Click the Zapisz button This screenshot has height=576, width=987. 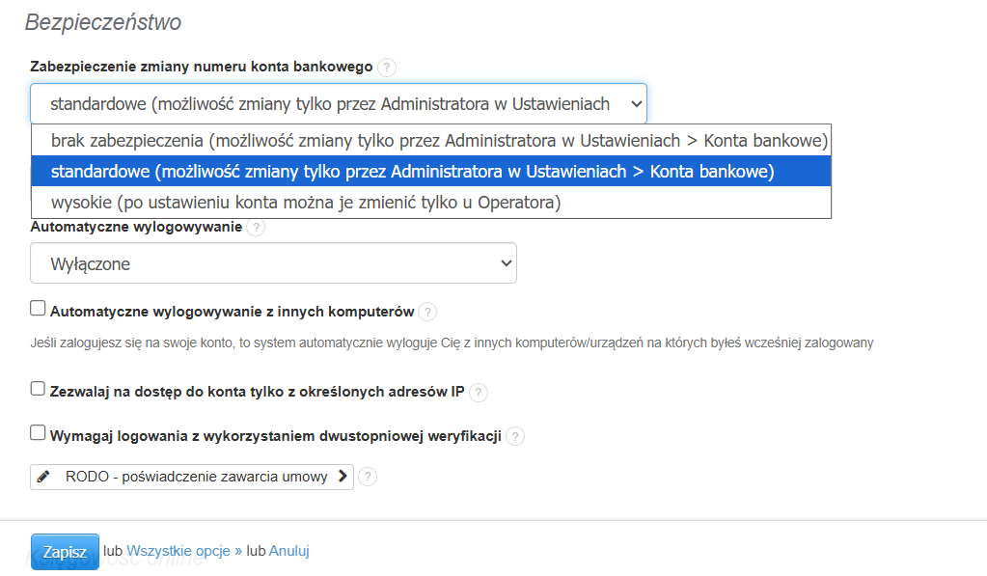65,552
